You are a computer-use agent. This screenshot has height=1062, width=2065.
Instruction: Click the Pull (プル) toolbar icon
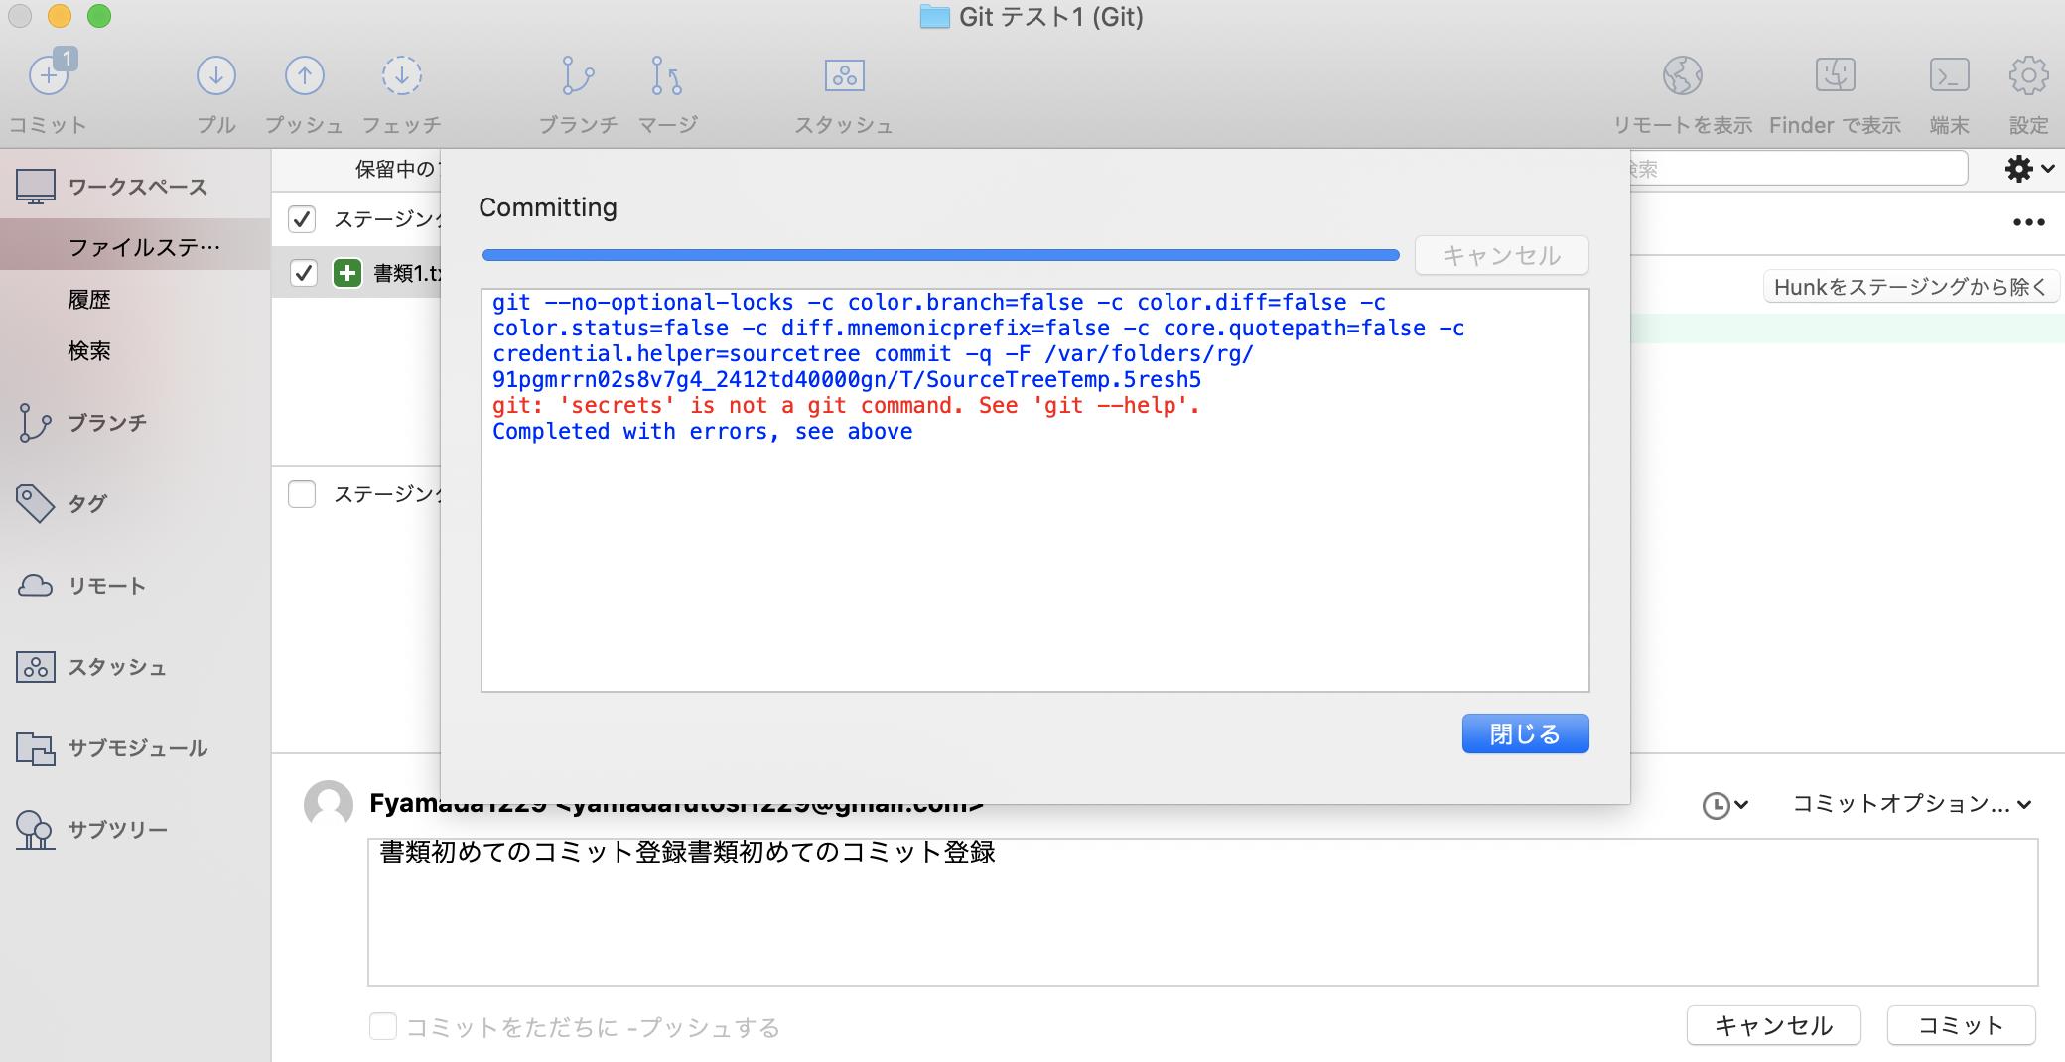pyautogui.click(x=215, y=75)
